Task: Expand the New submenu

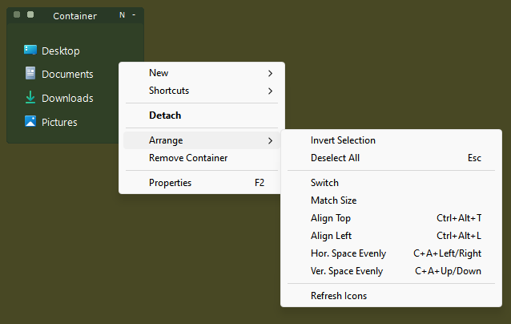Action: pos(202,73)
